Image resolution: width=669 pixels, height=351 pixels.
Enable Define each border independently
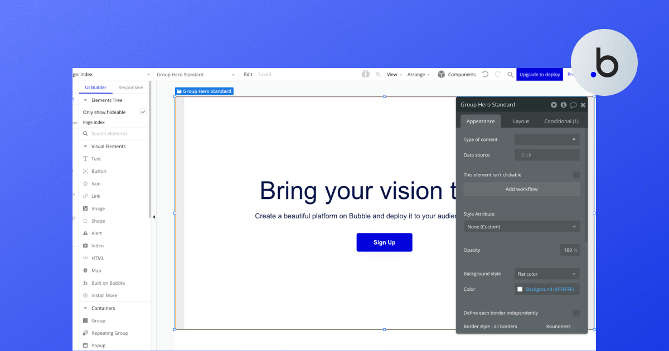(x=578, y=313)
